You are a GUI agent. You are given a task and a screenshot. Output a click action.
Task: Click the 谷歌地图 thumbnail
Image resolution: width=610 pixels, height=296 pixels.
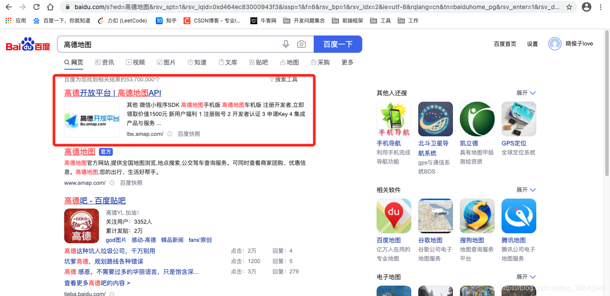[435, 216]
